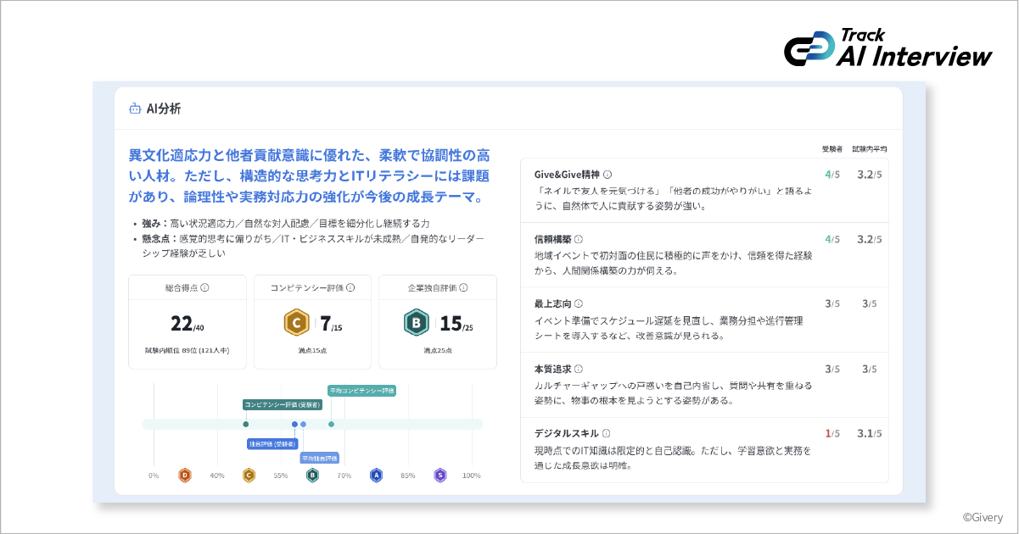1019x534 pixels.
Task: Click the 平均コンピテンシー評価 label on the chart
Action: click(361, 391)
